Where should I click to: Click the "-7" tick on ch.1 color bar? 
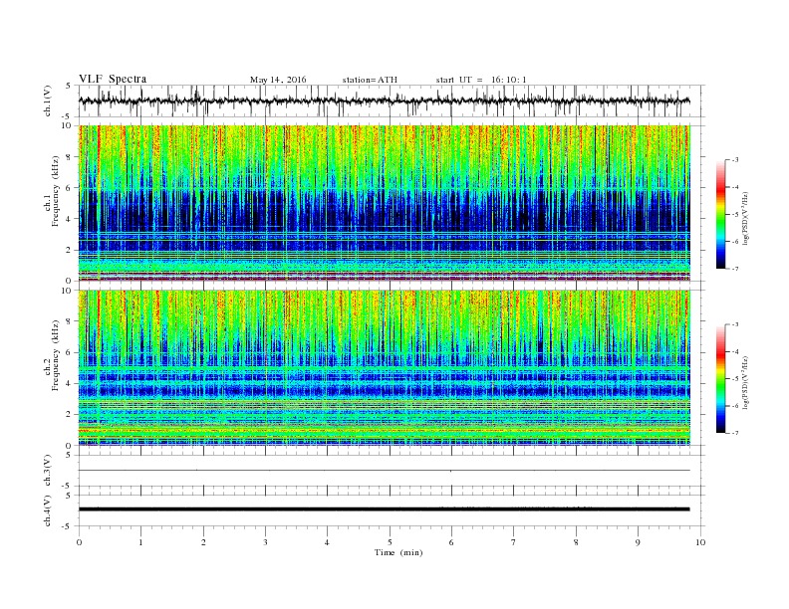point(734,269)
